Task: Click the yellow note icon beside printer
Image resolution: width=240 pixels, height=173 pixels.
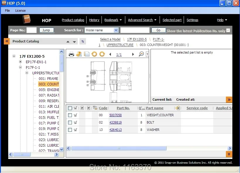Action: tap(79, 54)
